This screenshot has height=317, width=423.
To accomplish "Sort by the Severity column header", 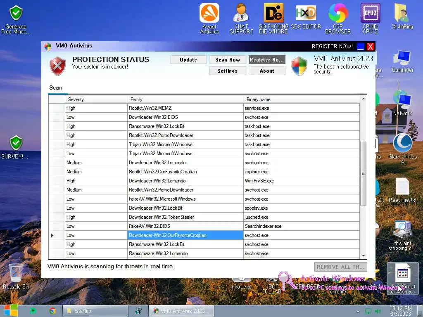I will pyautogui.click(x=96, y=99).
